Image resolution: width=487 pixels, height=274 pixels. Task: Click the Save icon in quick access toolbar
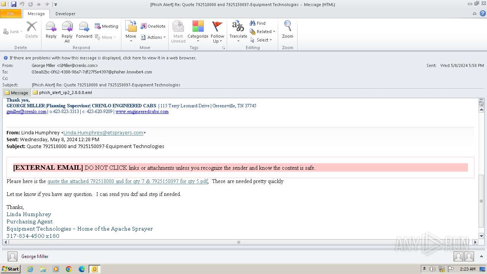click(14, 4)
